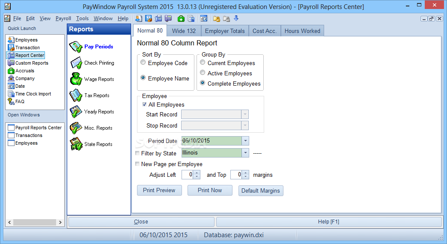The image size is (447, 244).
Task: Enable Filter by State checkbox
Action: 137,153
